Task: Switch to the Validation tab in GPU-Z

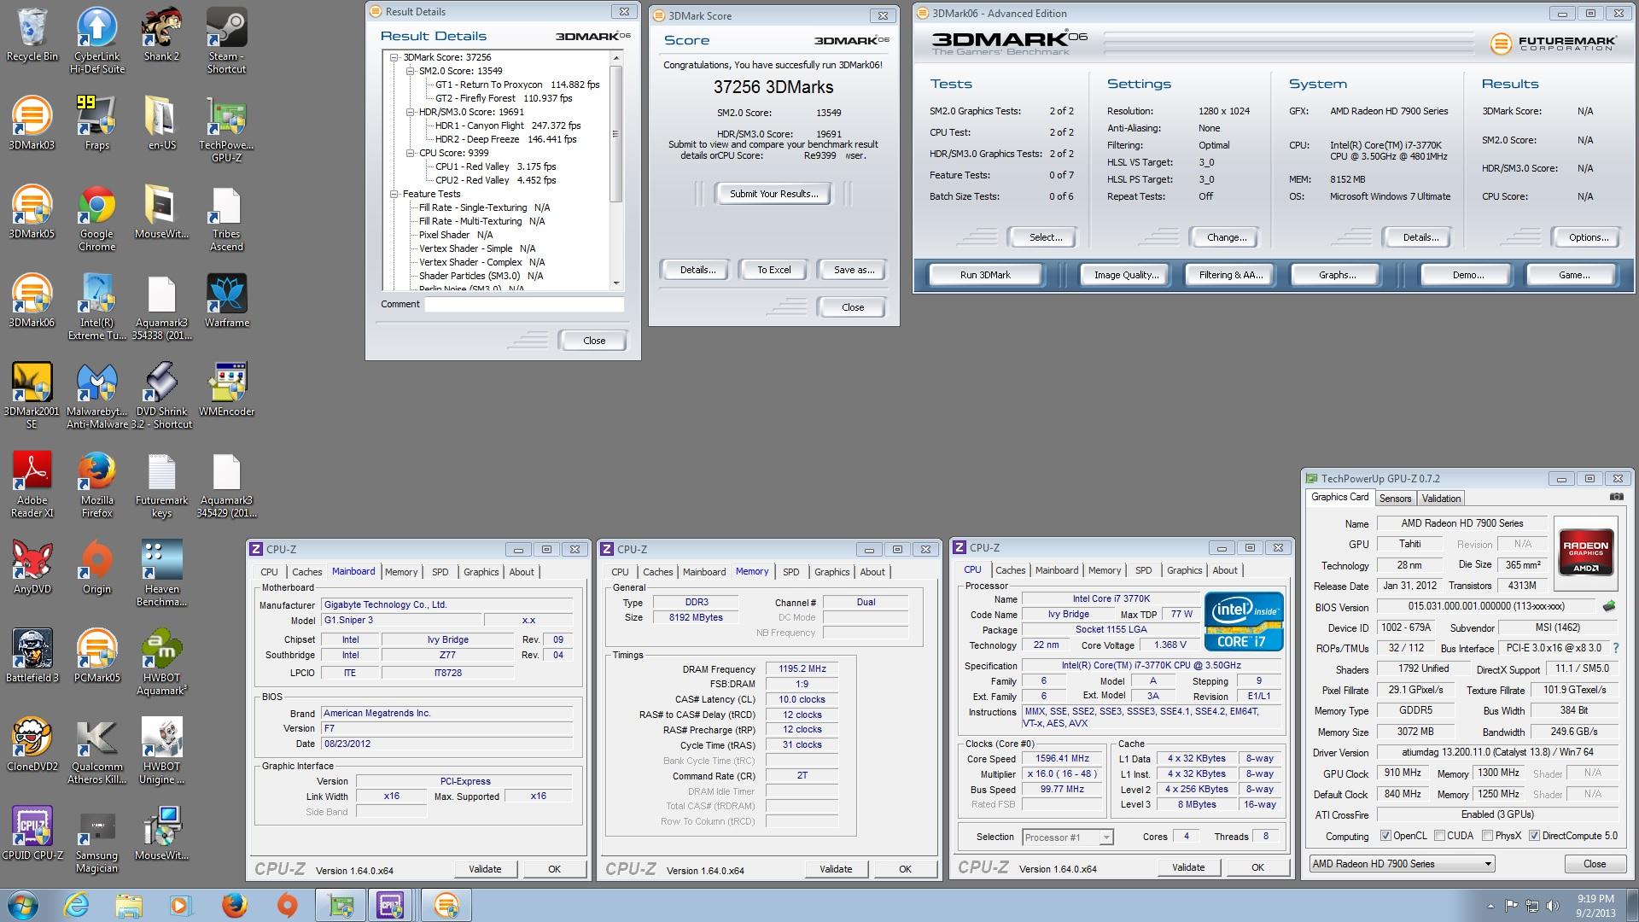Action: [x=1441, y=499]
